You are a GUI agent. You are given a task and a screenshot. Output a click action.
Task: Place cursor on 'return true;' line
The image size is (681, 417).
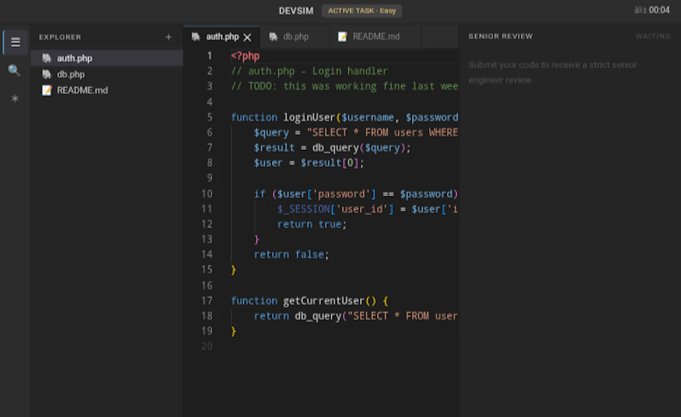[x=312, y=224]
